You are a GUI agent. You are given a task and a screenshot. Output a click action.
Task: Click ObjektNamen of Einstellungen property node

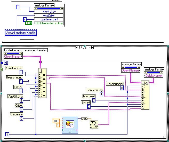pyautogui.click(x=13, y=57)
